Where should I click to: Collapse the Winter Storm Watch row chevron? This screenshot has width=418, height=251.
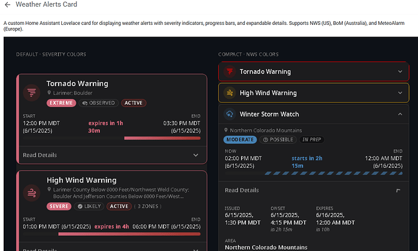[400, 114]
